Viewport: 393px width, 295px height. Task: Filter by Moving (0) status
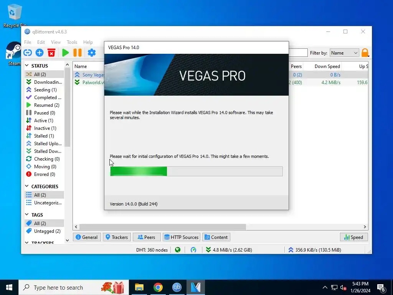[x=45, y=167]
